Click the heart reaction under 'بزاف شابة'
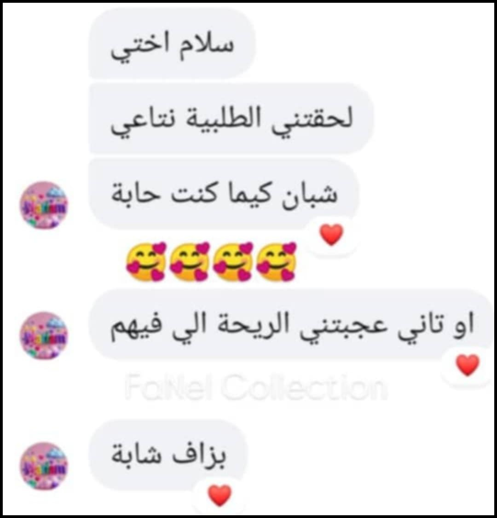The width and height of the screenshot is (497, 518). click(220, 495)
